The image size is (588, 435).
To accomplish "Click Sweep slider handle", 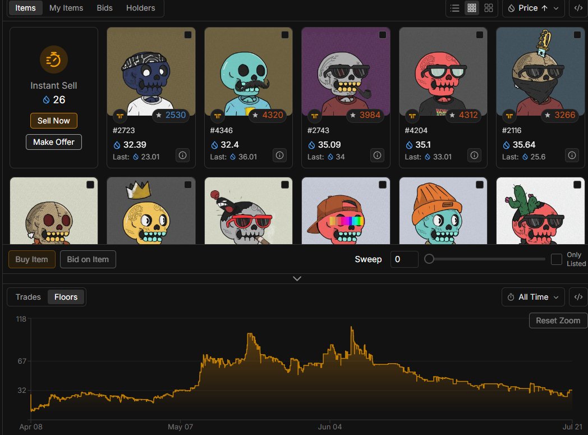I will (x=429, y=259).
